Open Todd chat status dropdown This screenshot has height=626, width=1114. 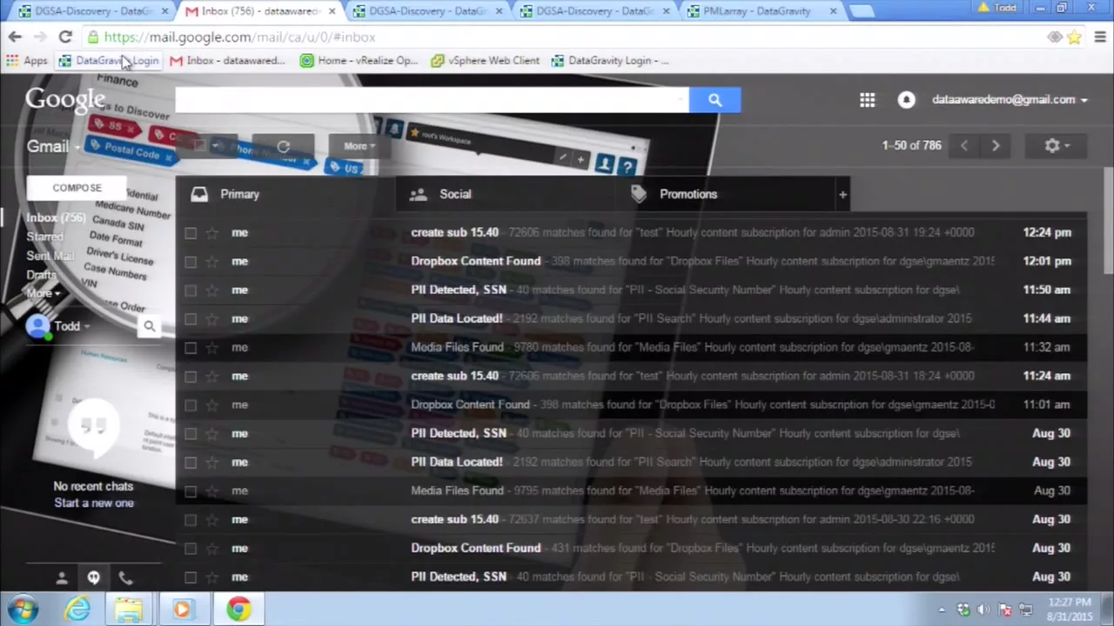71,326
